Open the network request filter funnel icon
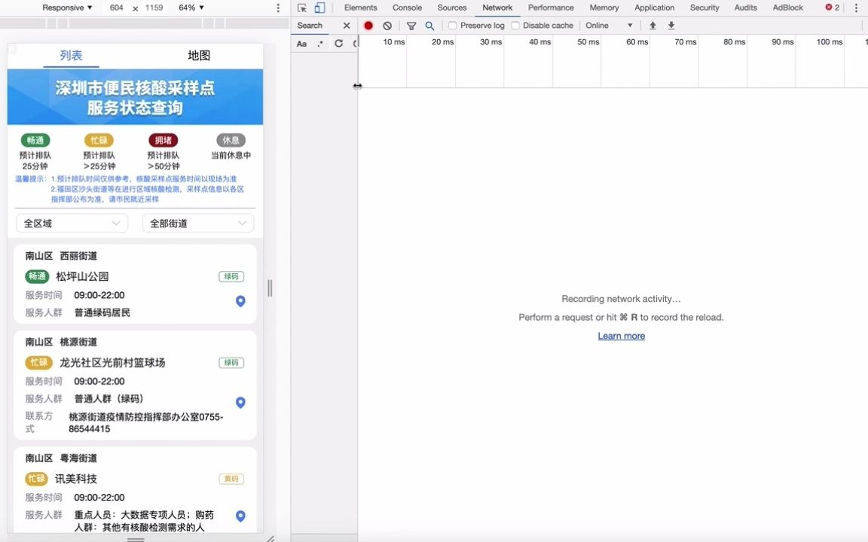The height and width of the screenshot is (542, 868). point(411,25)
